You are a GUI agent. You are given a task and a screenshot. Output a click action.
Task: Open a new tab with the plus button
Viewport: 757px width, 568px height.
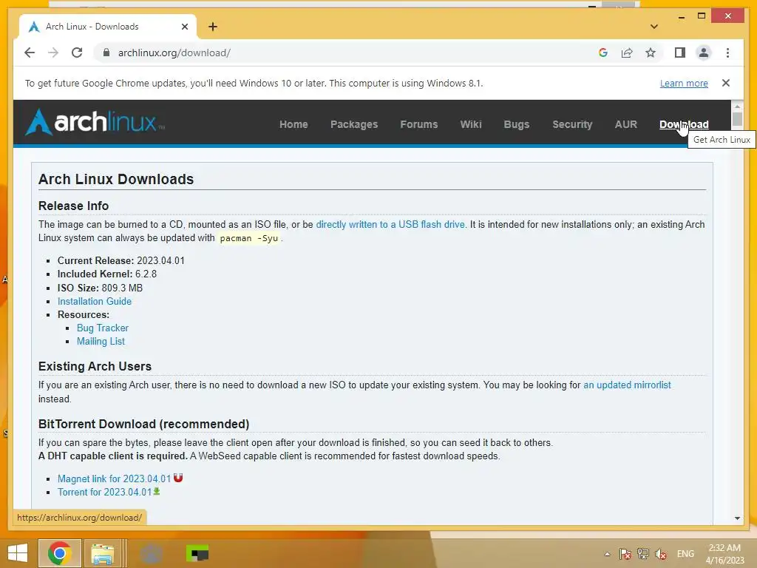(213, 27)
